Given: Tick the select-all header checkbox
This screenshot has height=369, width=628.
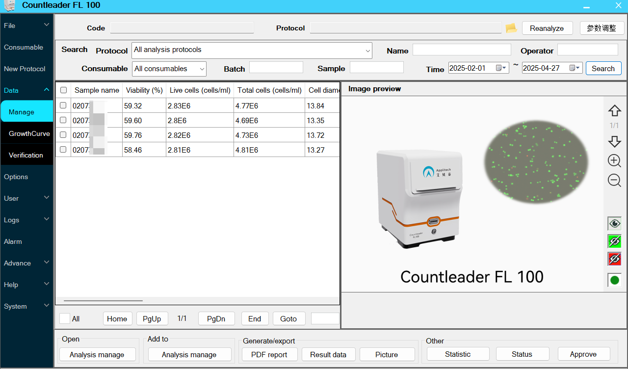Looking at the screenshot, I should [x=63, y=90].
